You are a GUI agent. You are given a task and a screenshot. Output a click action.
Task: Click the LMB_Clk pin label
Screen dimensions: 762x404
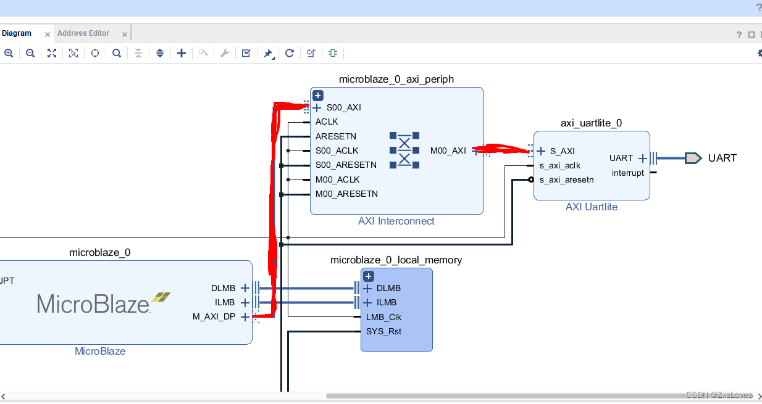point(383,317)
